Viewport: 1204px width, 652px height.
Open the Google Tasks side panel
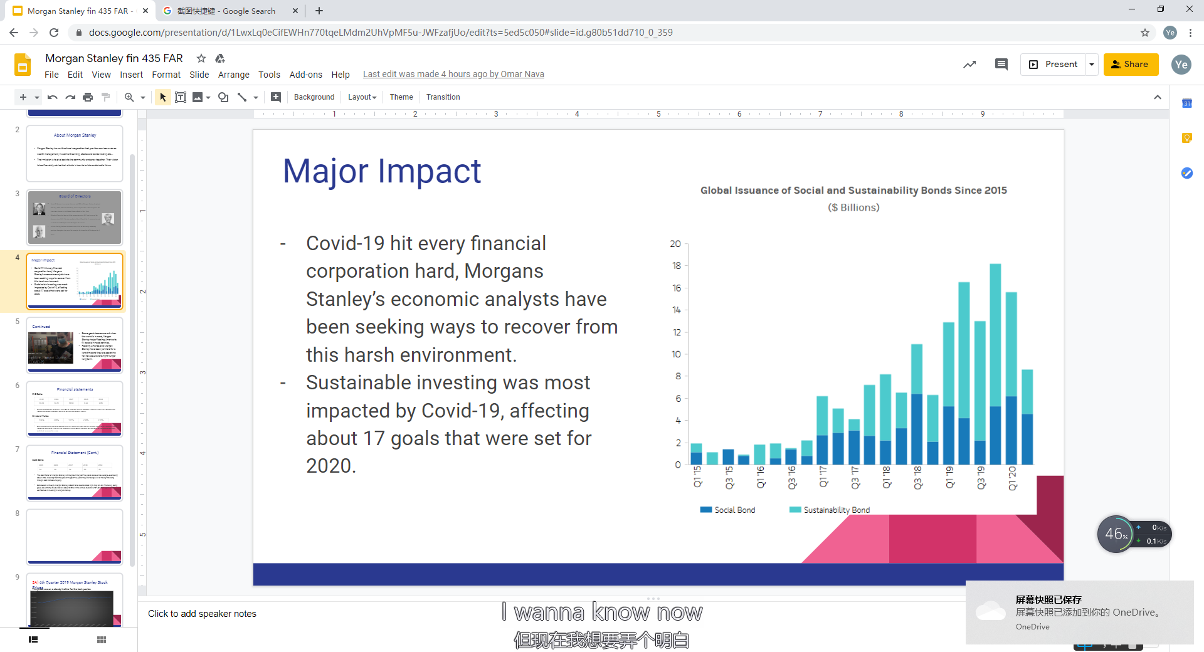coord(1187,173)
